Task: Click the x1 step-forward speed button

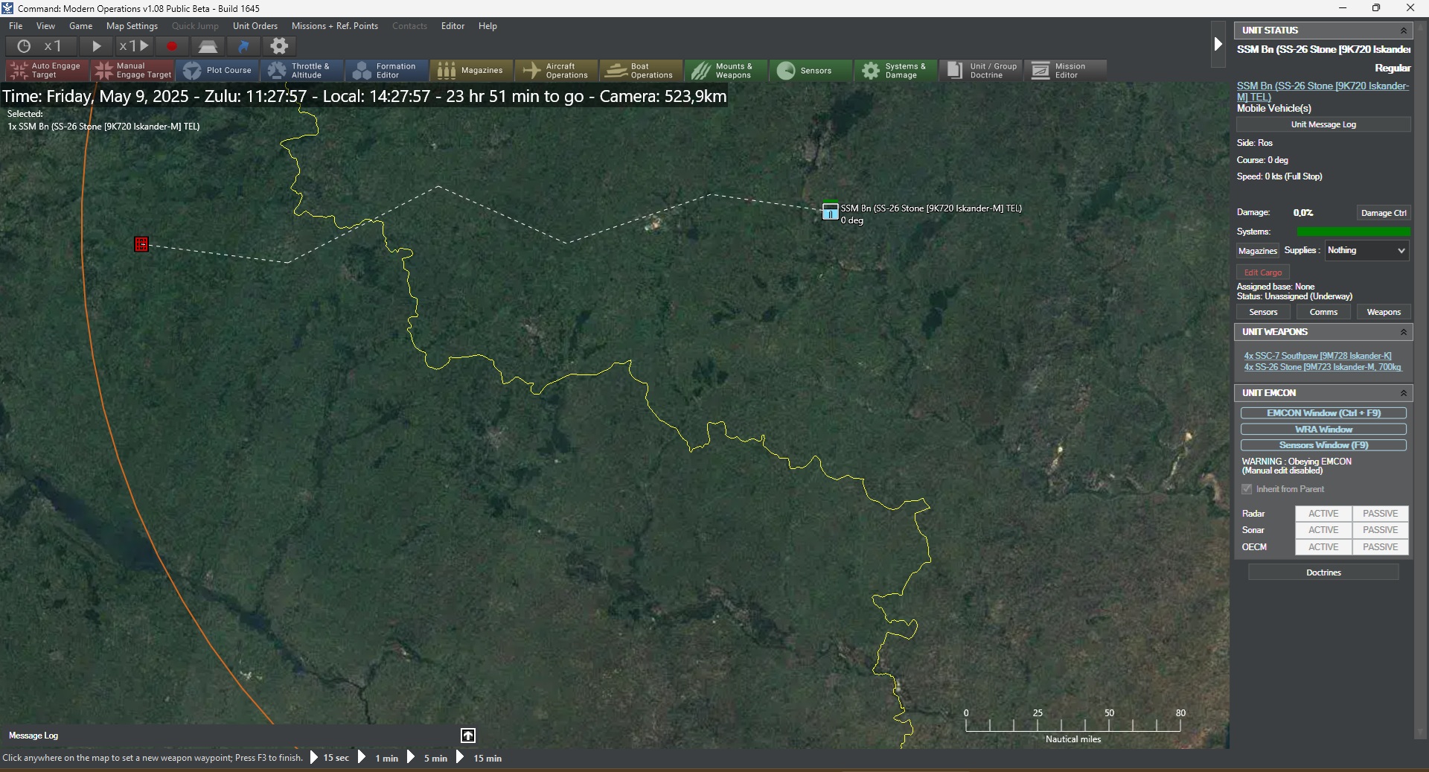Action: [134, 46]
